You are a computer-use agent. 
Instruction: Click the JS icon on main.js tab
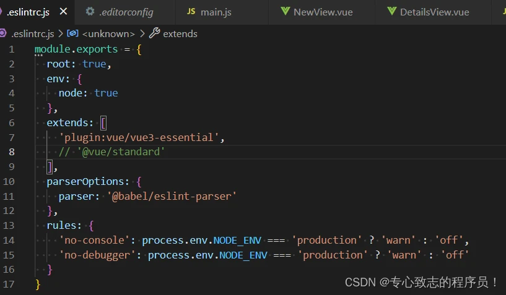click(x=191, y=12)
